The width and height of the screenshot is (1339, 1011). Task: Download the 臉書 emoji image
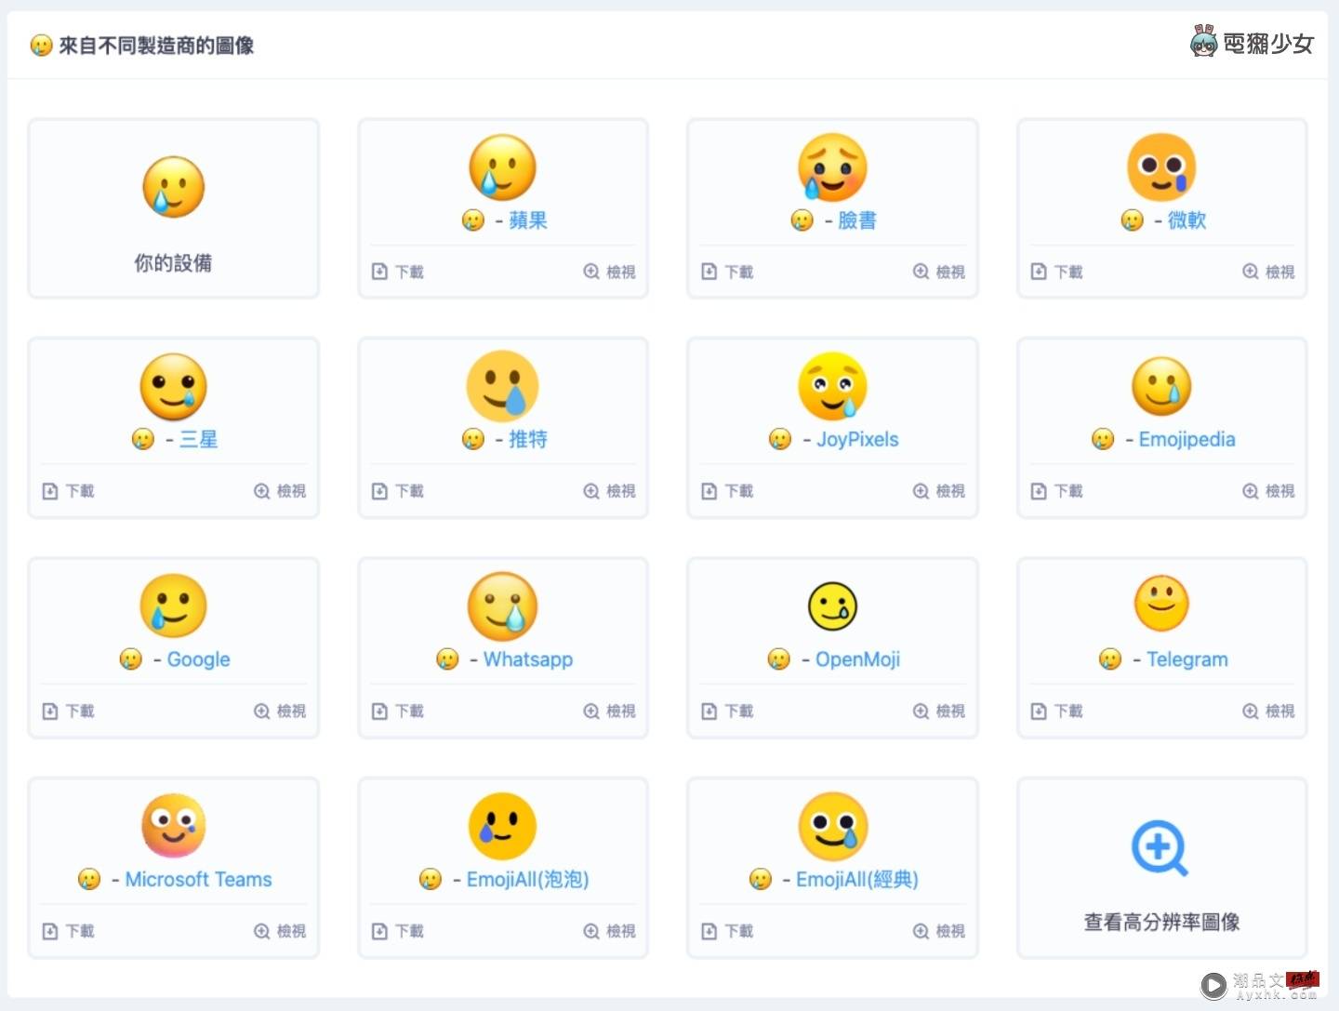click(727, 272)
